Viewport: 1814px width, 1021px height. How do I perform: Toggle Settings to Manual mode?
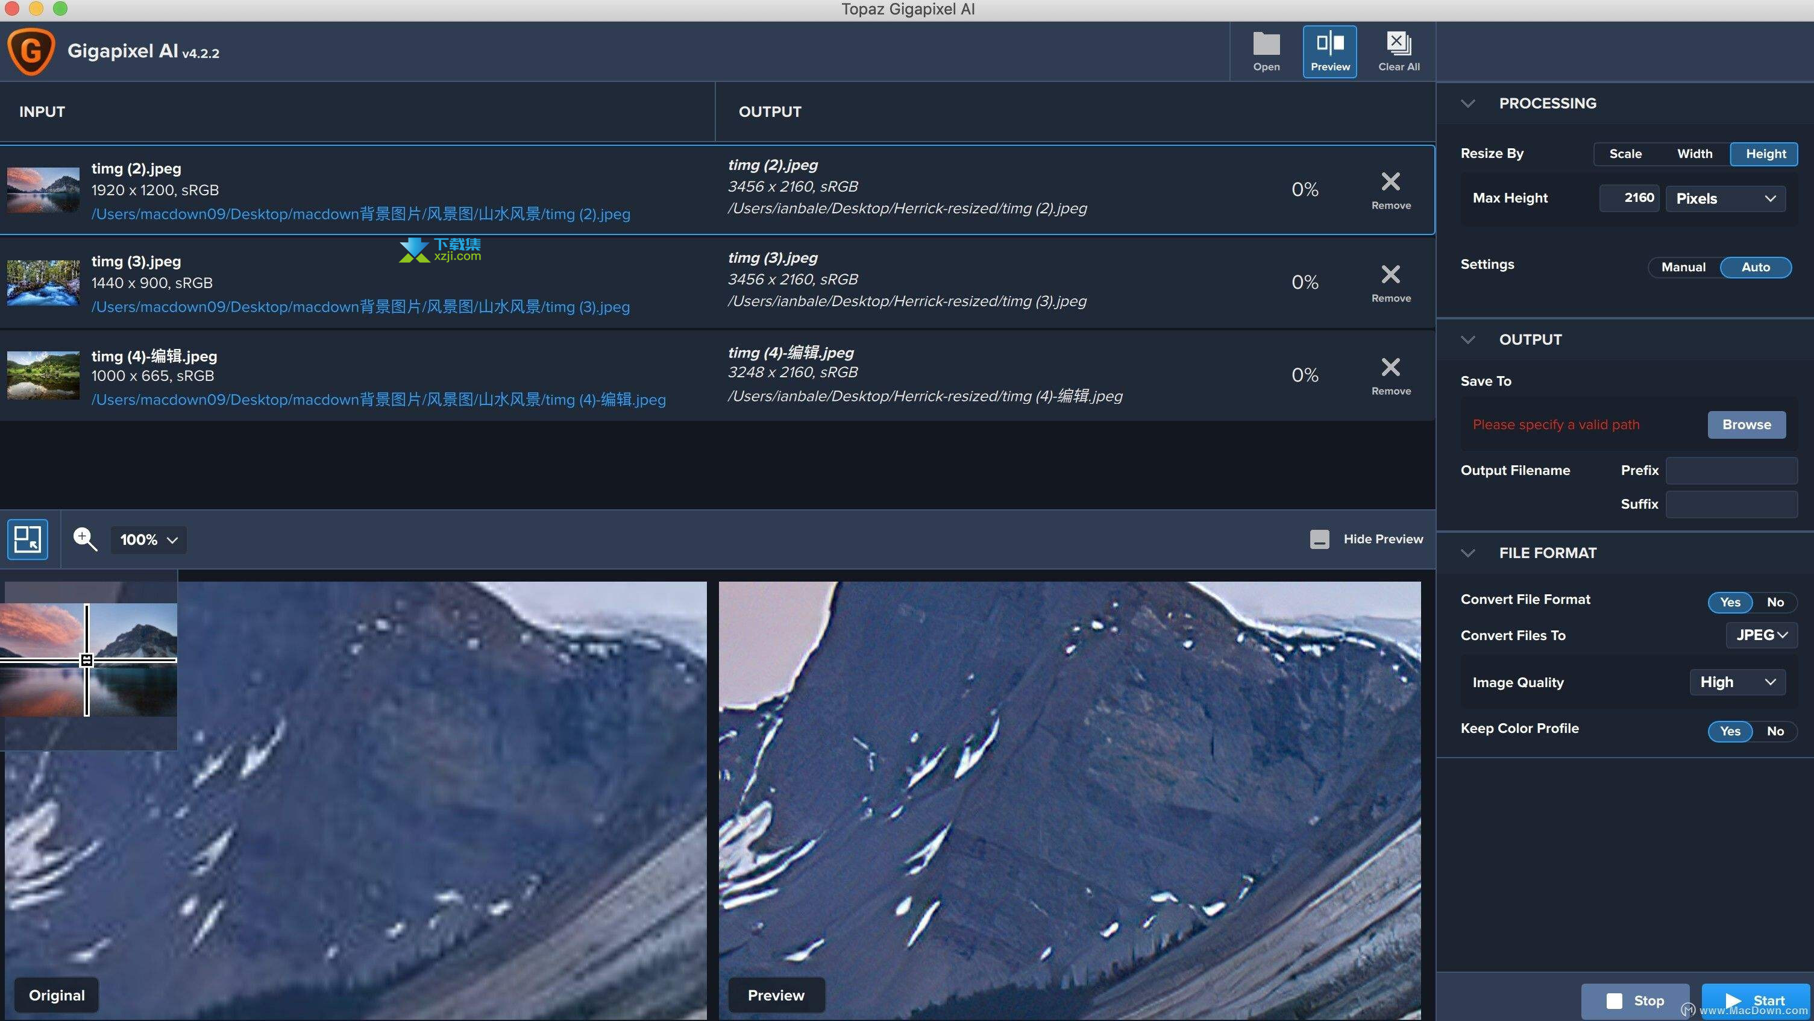[1683, 267]
